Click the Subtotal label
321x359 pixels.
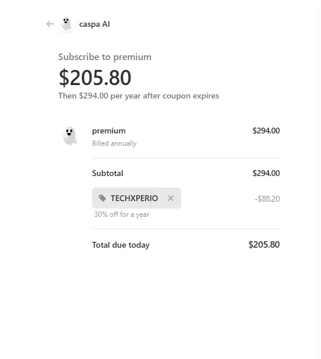108,173
